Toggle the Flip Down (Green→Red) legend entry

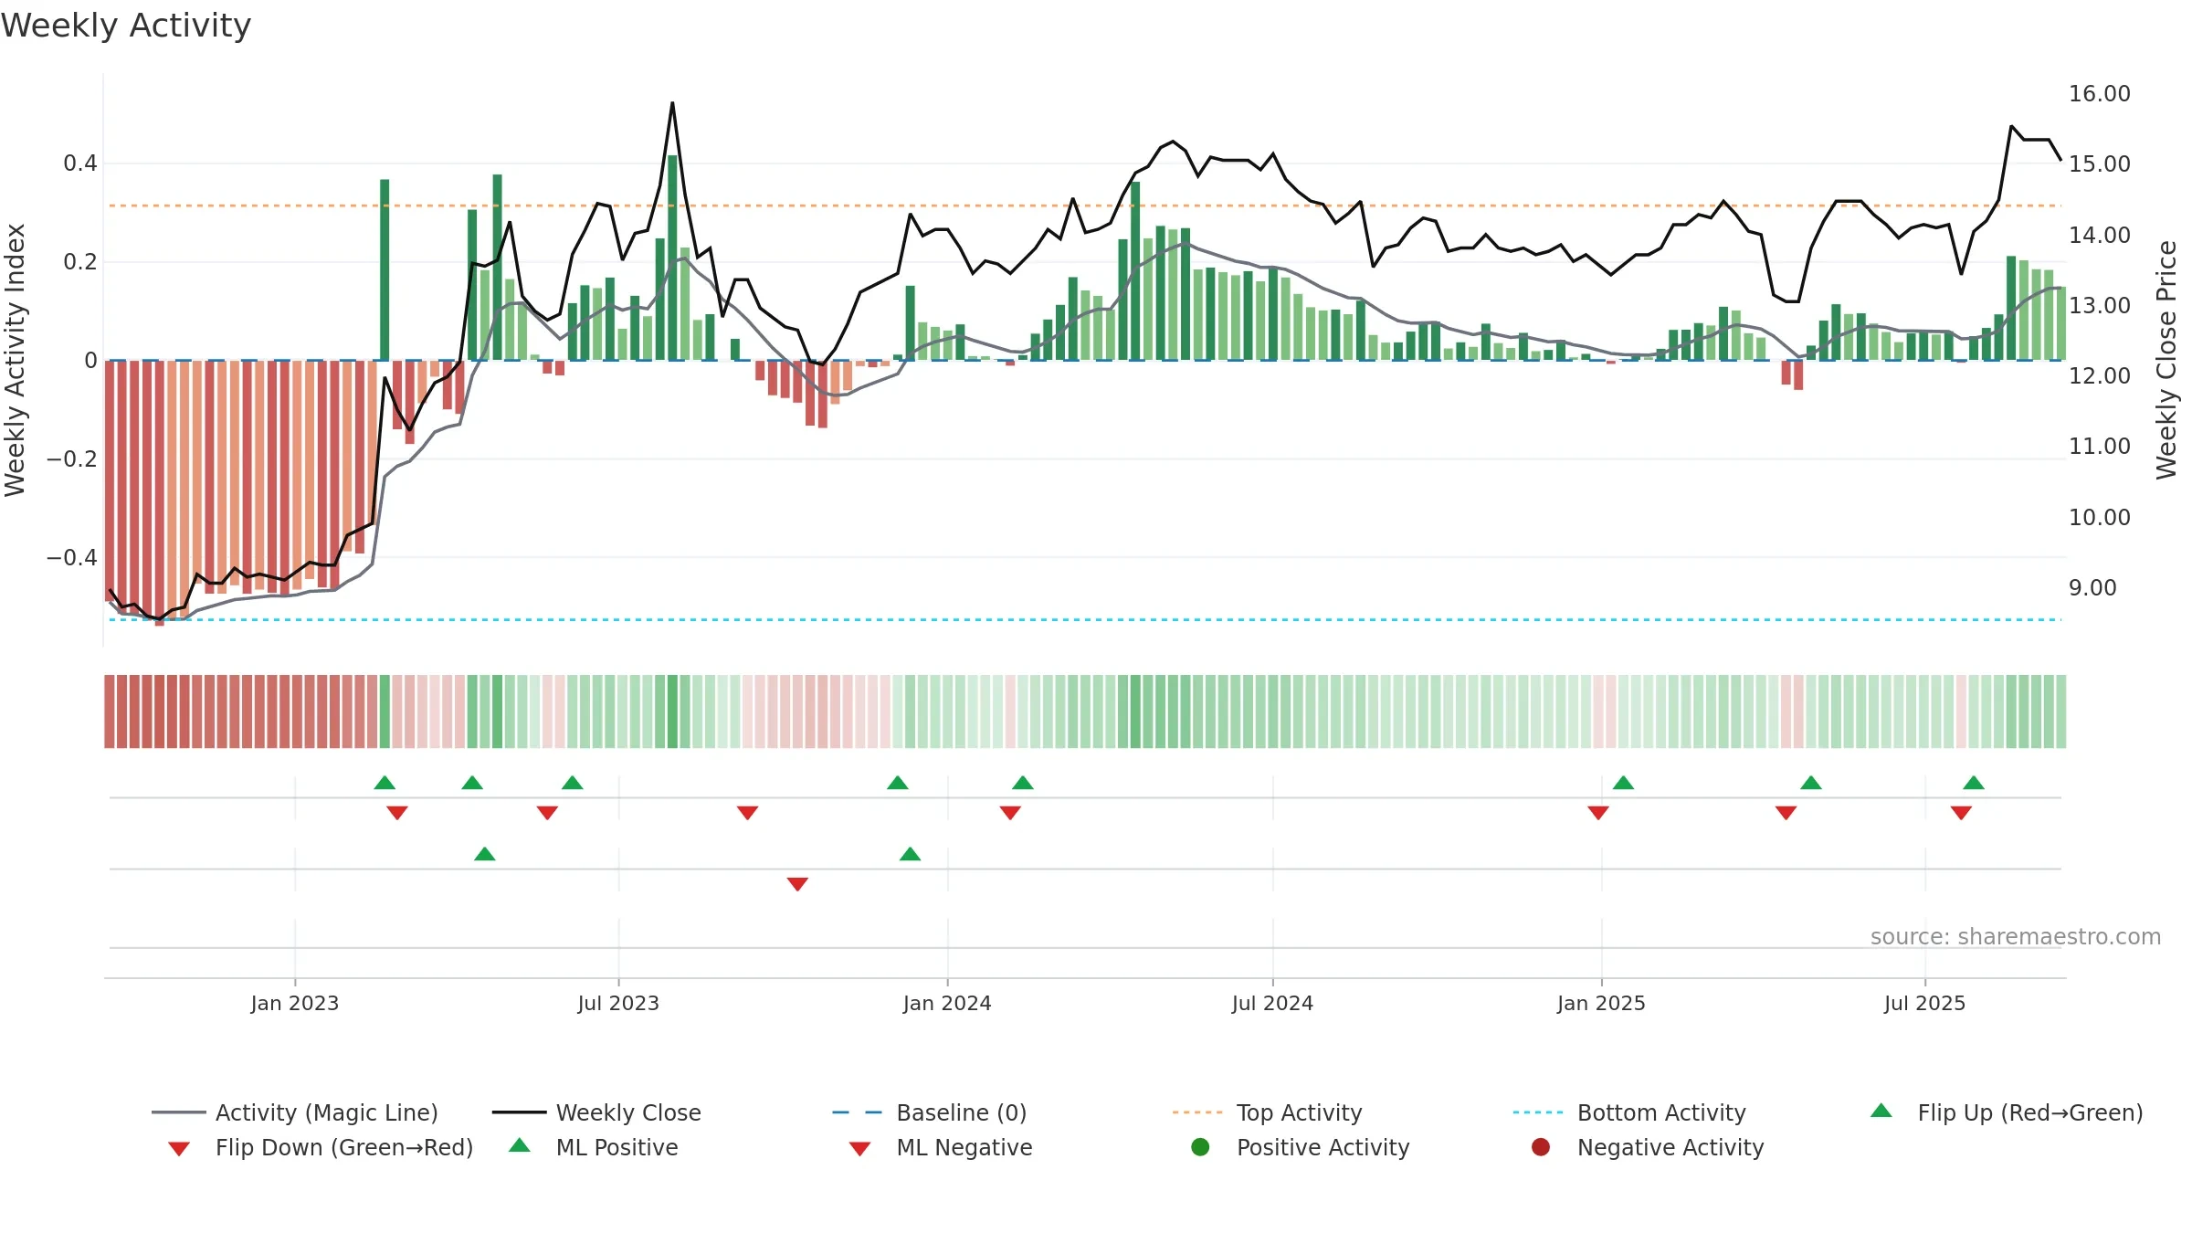click(x=321, y=1147)
